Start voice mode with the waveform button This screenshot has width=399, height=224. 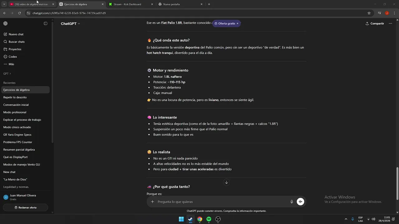300,202
